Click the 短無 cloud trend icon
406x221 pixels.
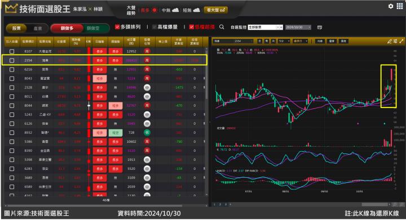click(x=197, y=10)
